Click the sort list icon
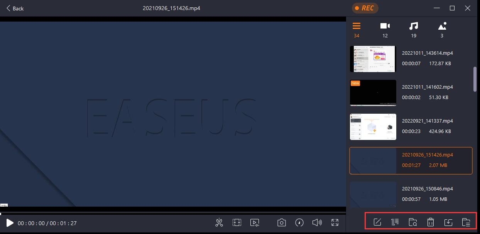 coord(395,222)
